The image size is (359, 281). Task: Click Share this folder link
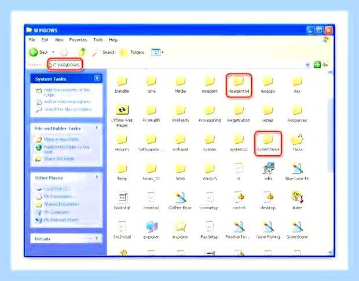click(59, 159)
